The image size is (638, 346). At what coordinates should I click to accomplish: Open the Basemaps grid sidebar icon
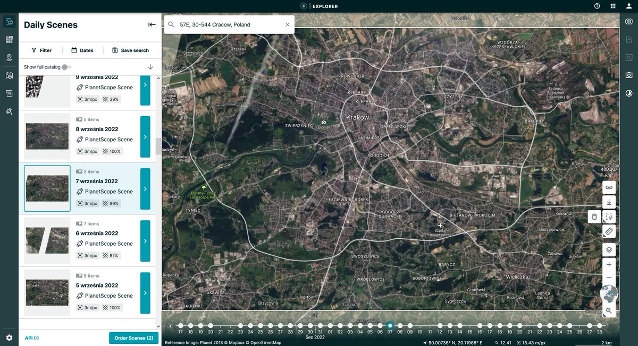[x=9, y=40]
